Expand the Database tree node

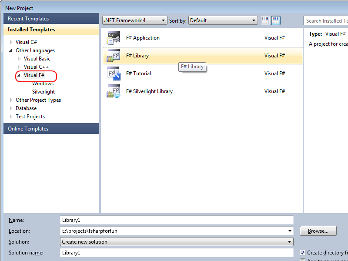[x=11, y=108]
